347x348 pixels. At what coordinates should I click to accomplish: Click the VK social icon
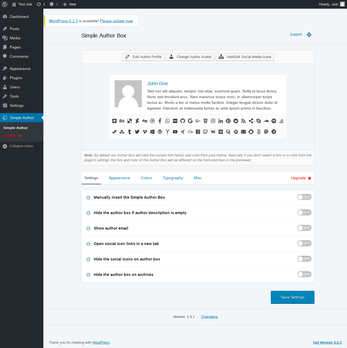(x=213, y=132)
